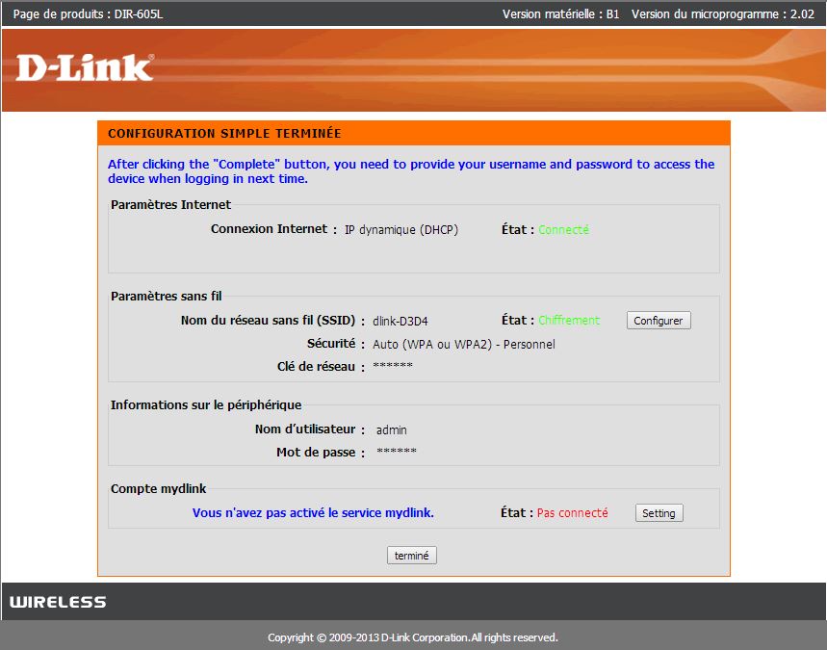Click the firmware version 2.02 label
Viewport: 827px width, 650px height.
click(722, 13)
